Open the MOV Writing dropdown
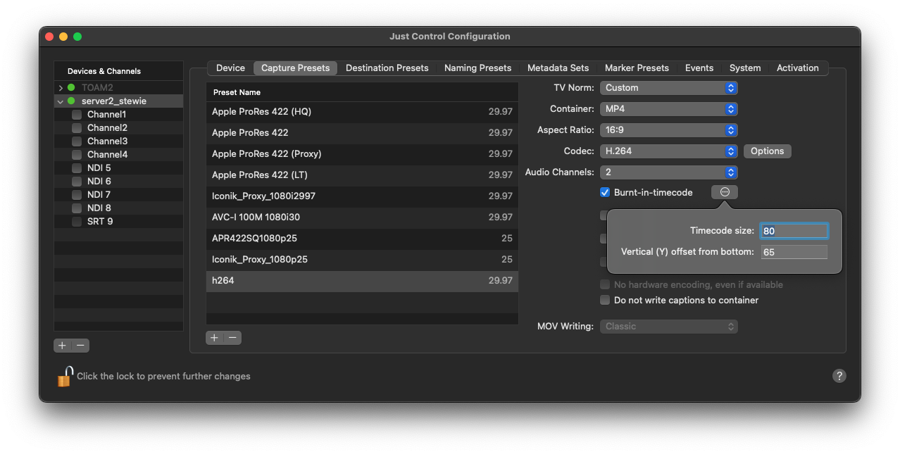 (668, 327)
